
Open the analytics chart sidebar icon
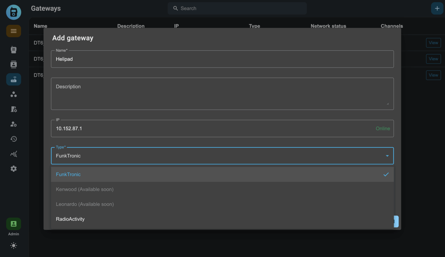(14, 154)
